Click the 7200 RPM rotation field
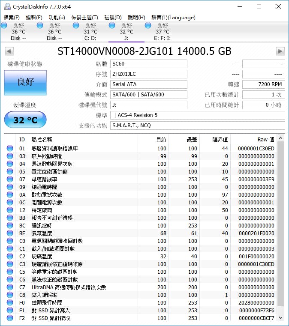289x326 pixels. pos(264,84)
